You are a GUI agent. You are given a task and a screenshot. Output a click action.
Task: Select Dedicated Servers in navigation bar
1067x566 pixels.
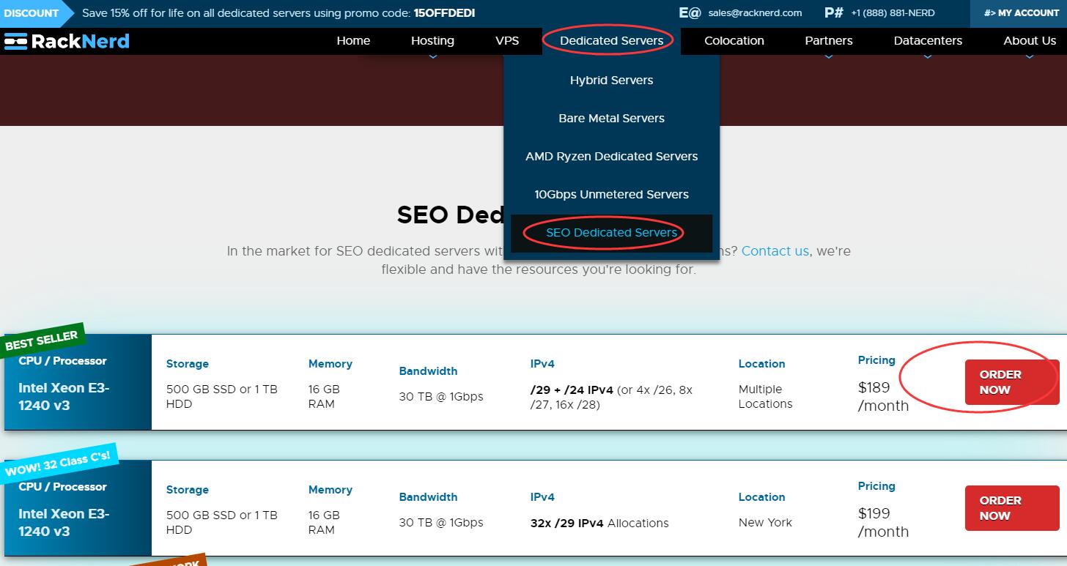click(612, 41)
